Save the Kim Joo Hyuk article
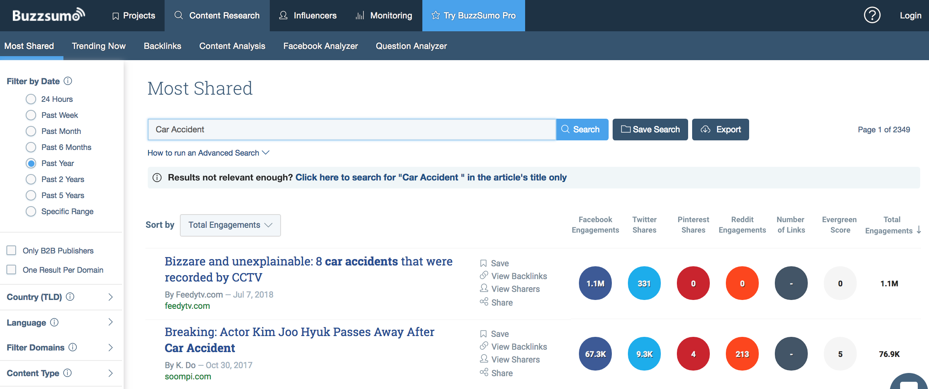This screenshot has width=929, height=389. (495, 334)
